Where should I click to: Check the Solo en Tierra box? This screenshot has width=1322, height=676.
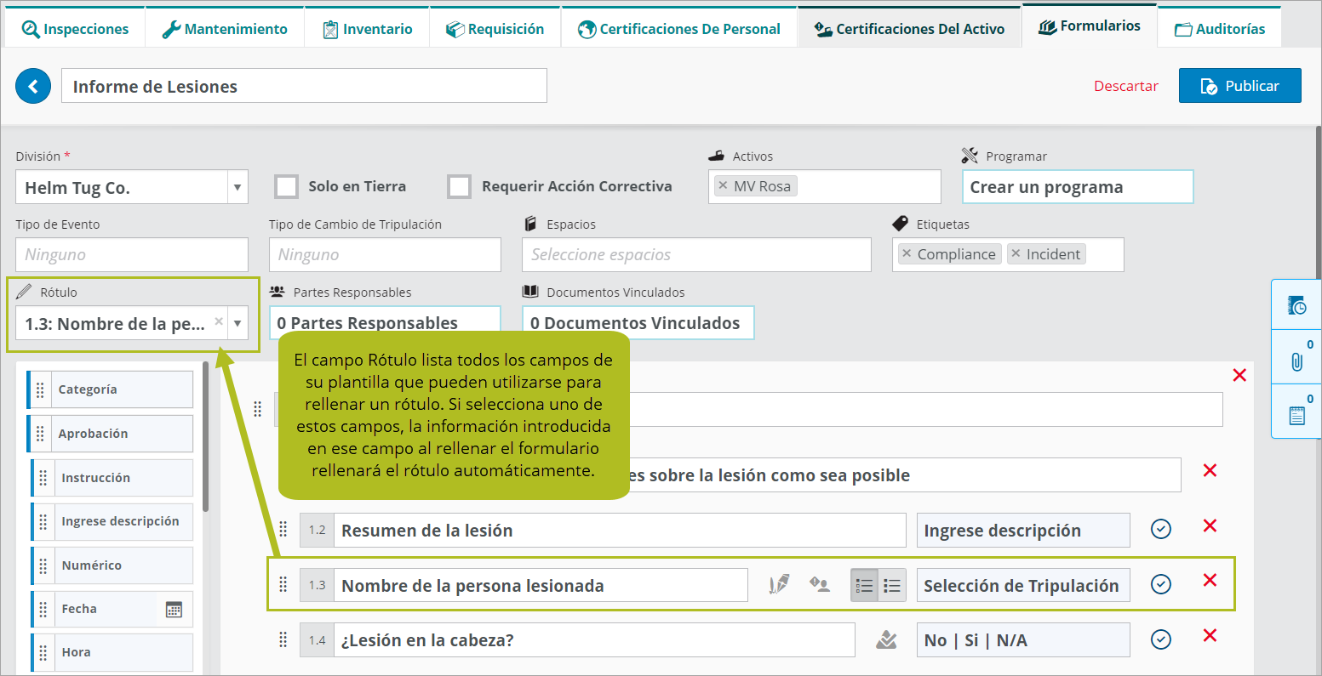point(286,186)
